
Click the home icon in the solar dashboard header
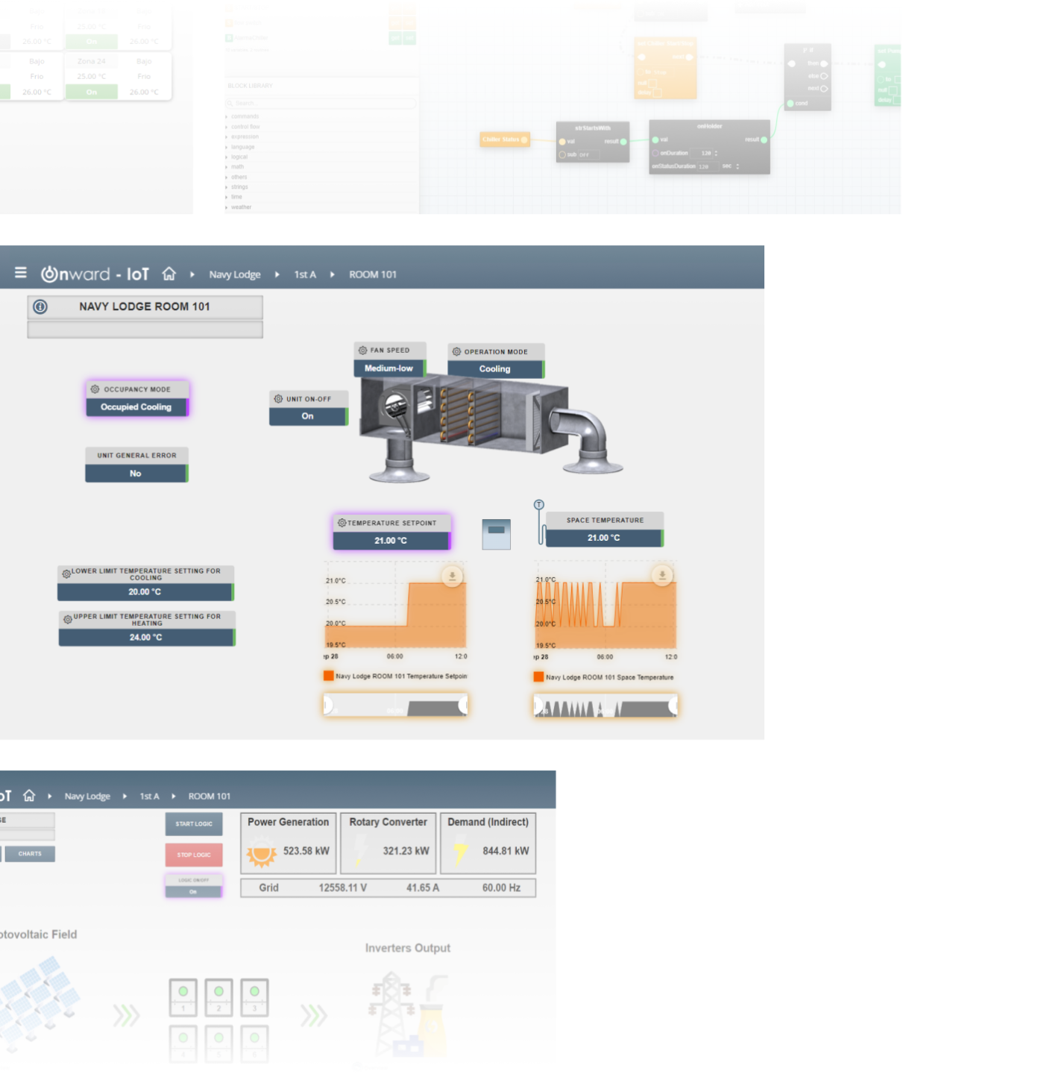tap(29, 796)
